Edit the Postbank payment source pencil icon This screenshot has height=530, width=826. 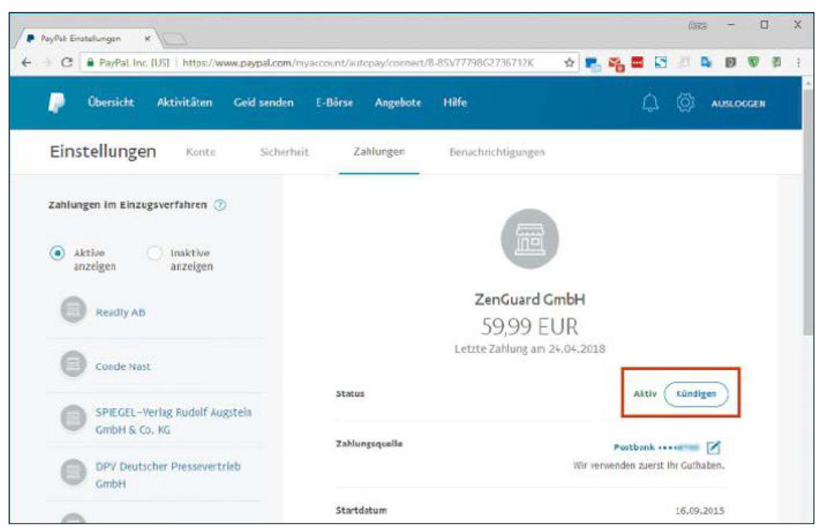click(x=714, y=447)
